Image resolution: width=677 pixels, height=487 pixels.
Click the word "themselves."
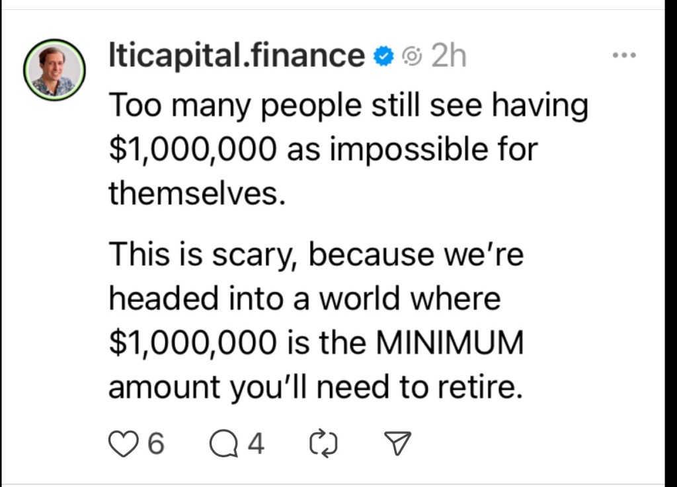coord(196,193)
